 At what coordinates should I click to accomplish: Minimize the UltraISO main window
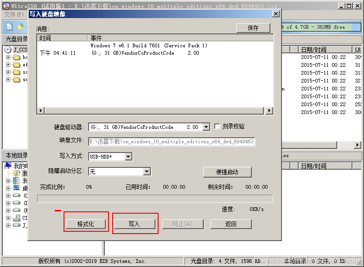pyautogui.click(x=341, y=6)
